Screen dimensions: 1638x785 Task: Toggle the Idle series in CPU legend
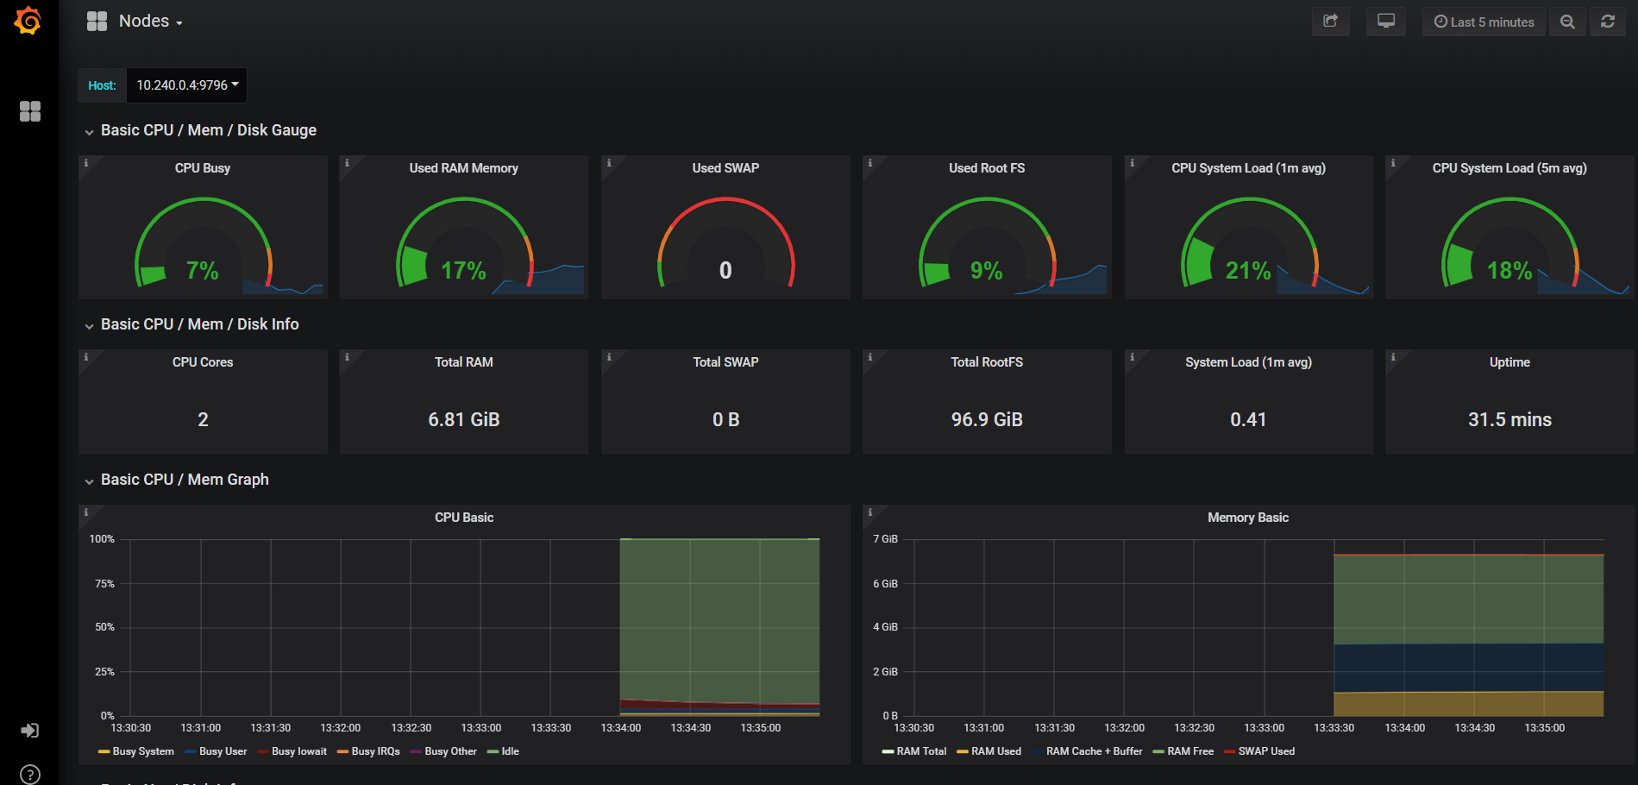(x=510, y=751)
